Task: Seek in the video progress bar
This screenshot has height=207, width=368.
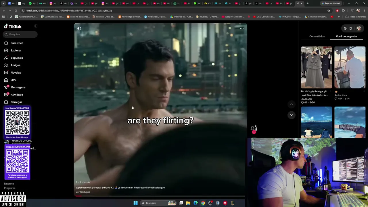Action: (160, 196)
